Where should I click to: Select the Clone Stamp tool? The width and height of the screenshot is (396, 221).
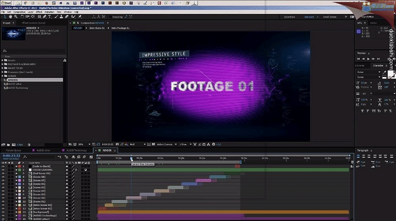(x=61, y=17)
